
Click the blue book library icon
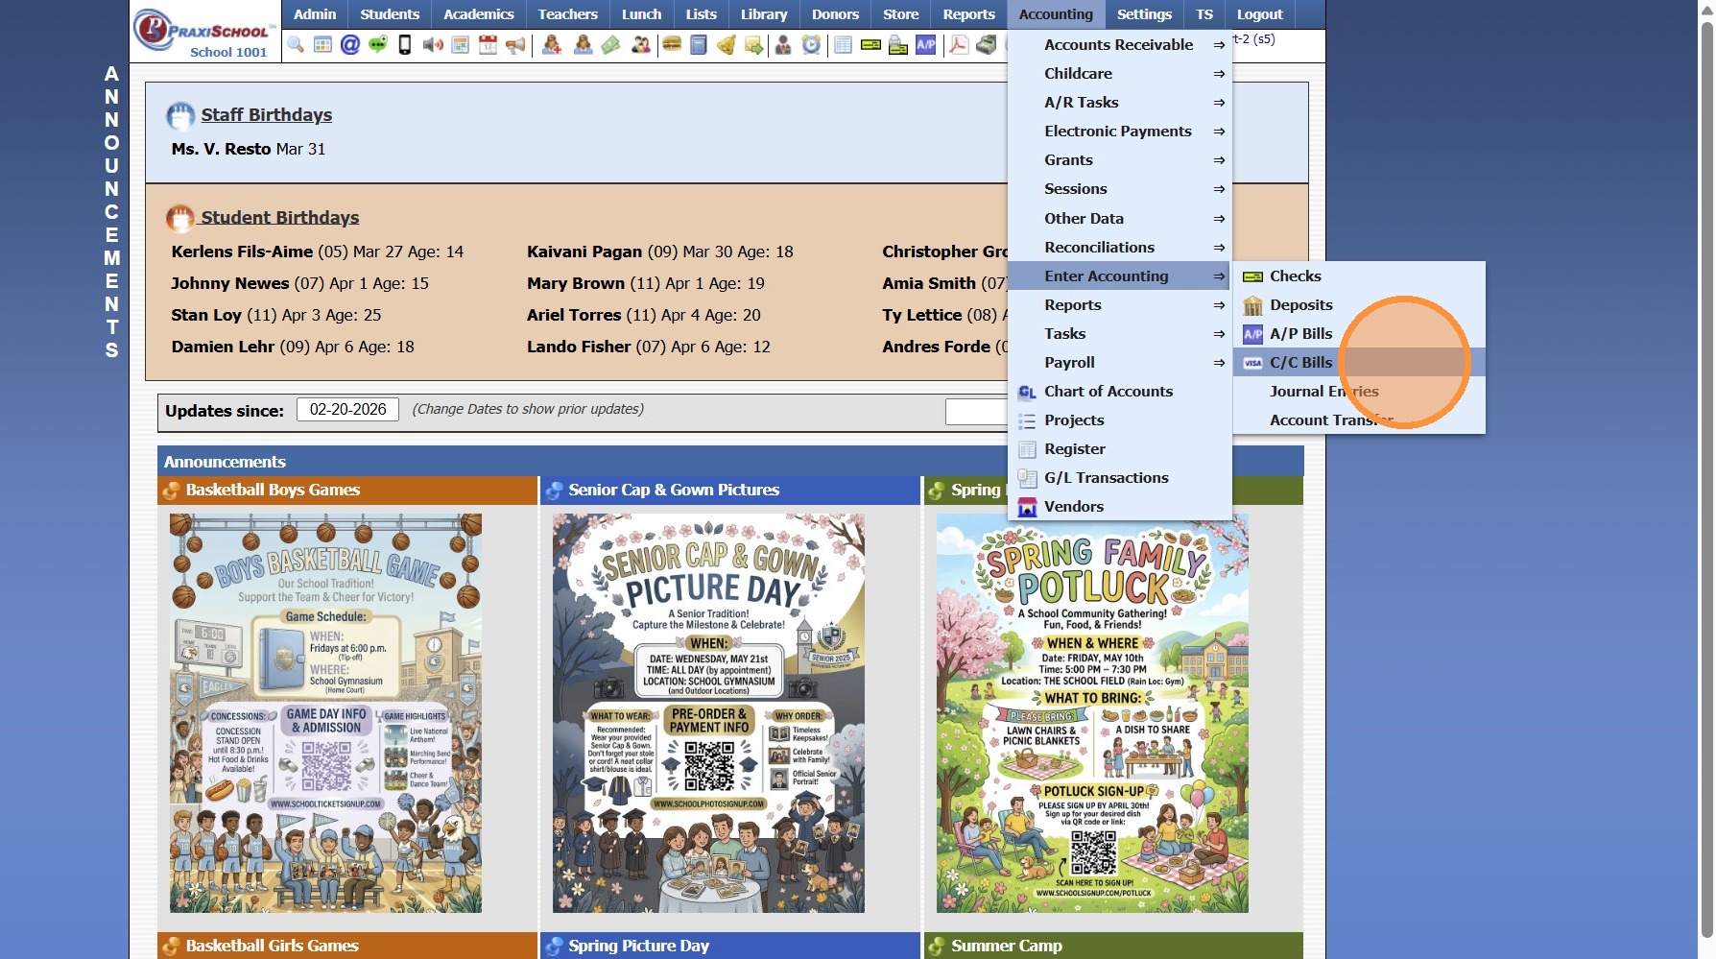699,44
